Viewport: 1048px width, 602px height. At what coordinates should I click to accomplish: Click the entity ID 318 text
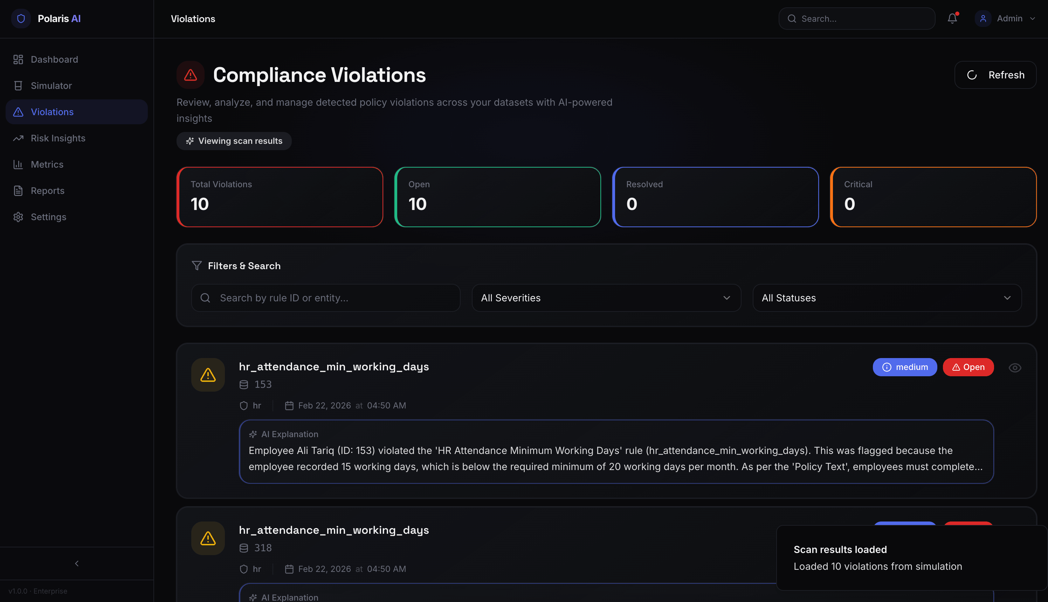tap(263, 547)
